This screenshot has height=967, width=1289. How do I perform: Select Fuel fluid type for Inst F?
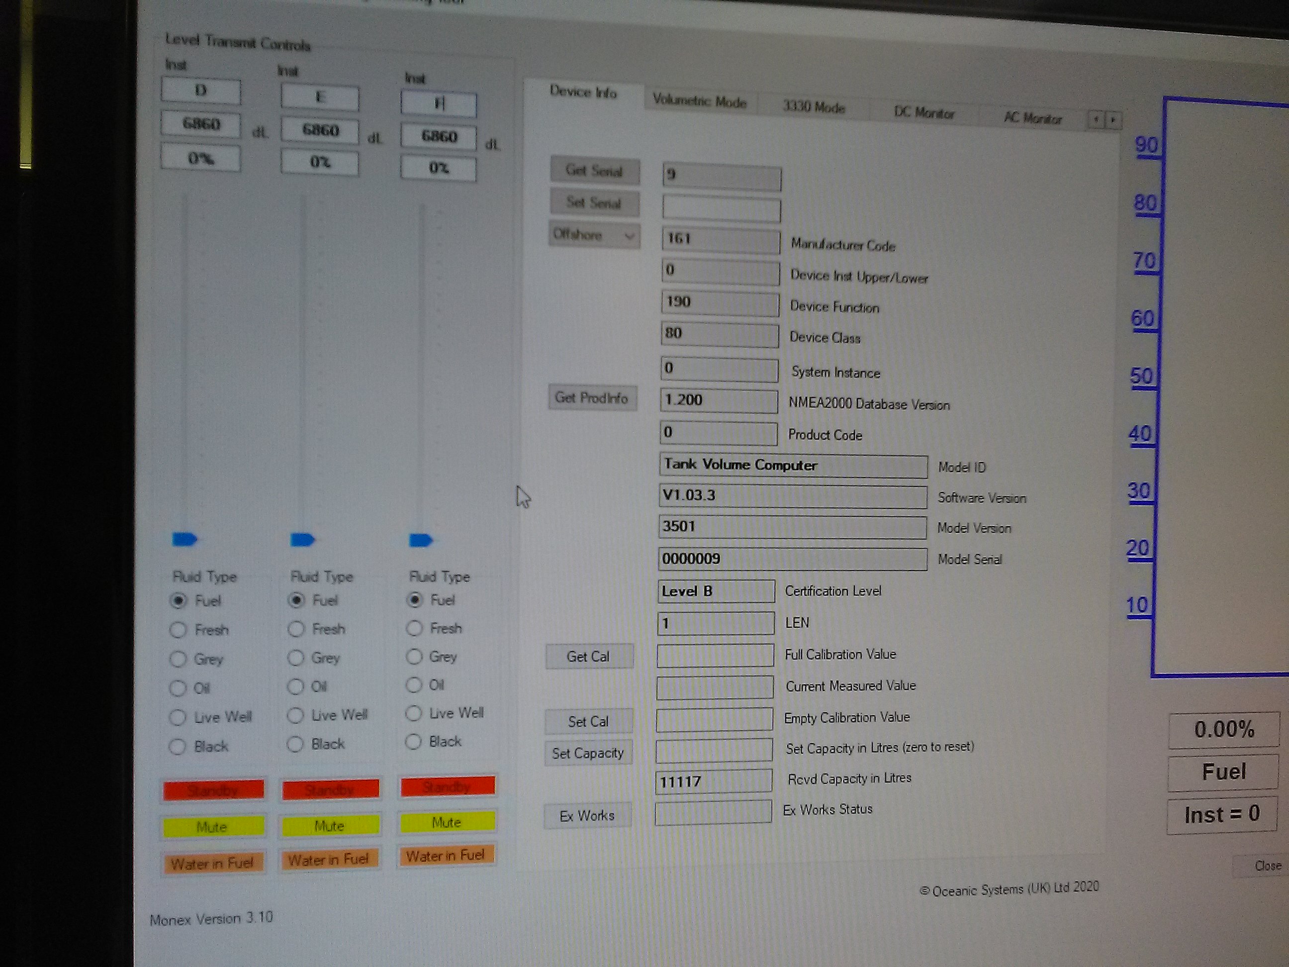pyautogui.click(x=415, y=599)
